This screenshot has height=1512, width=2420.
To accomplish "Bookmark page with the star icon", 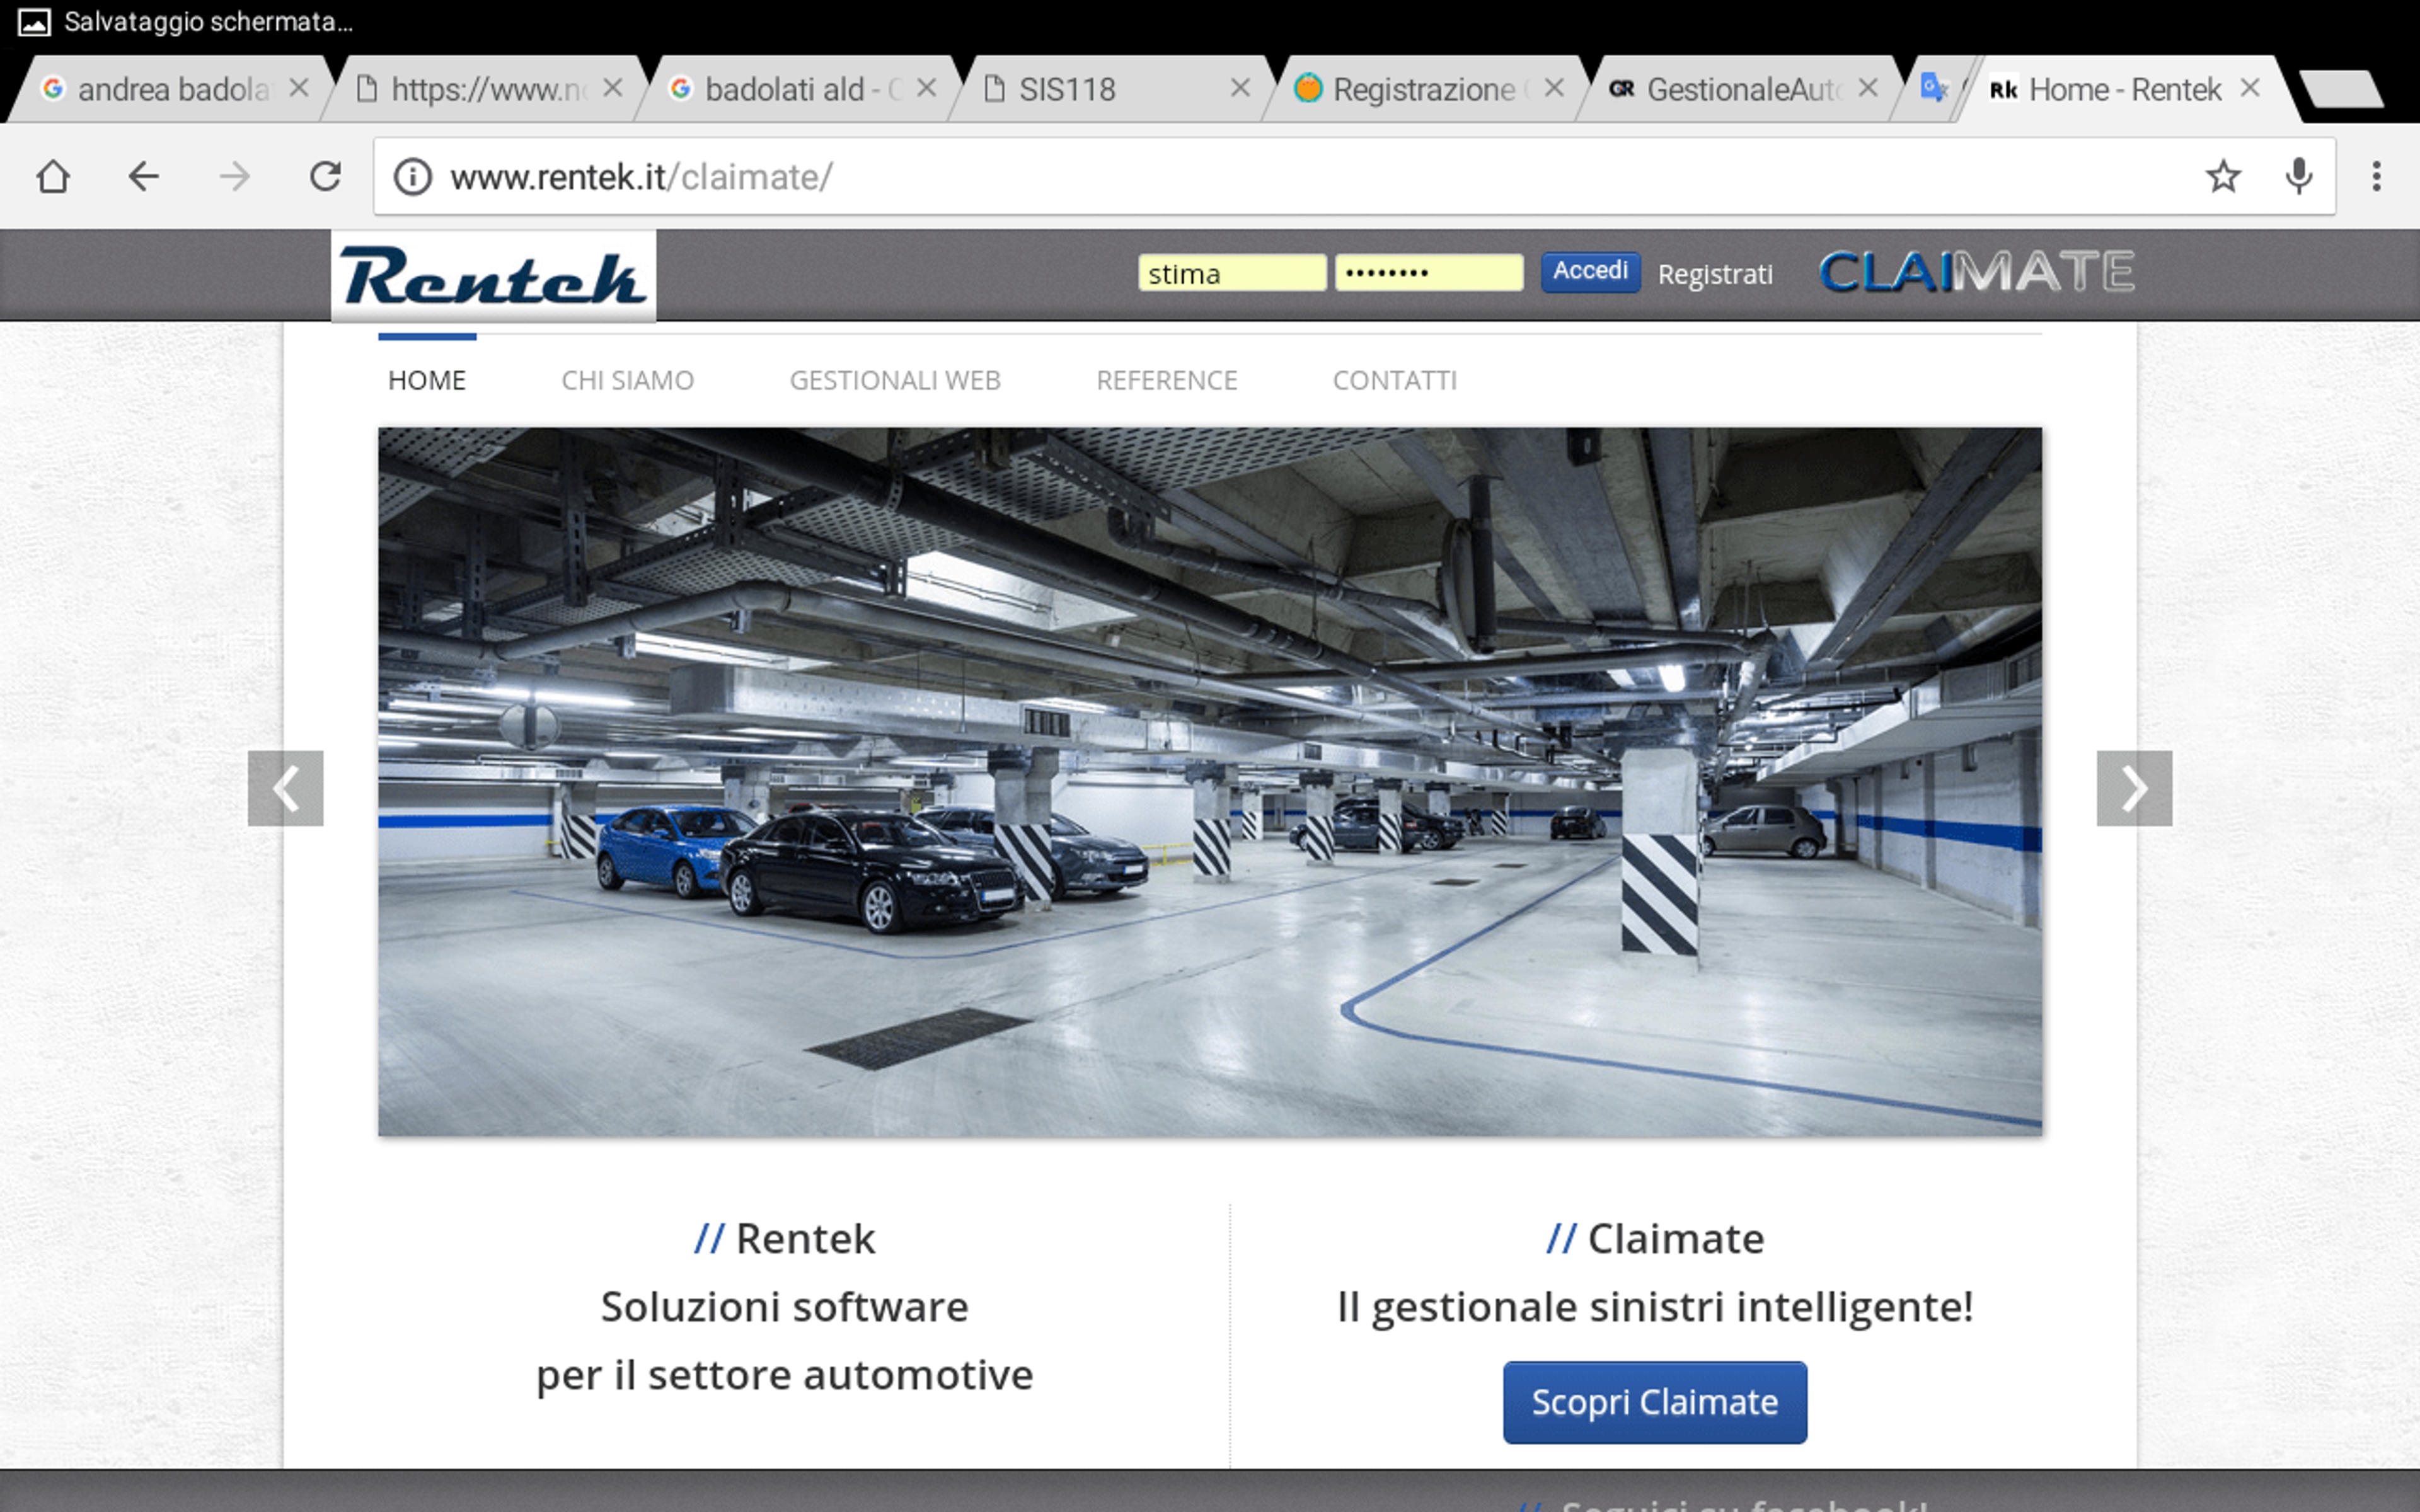I will (2223, 177).
